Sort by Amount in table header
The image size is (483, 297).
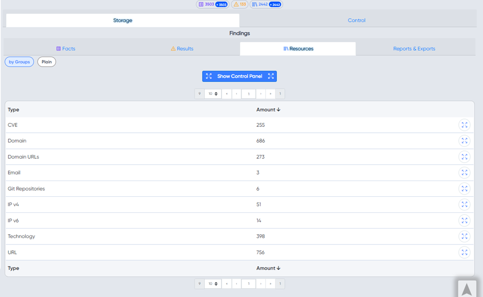coord(268,110)
